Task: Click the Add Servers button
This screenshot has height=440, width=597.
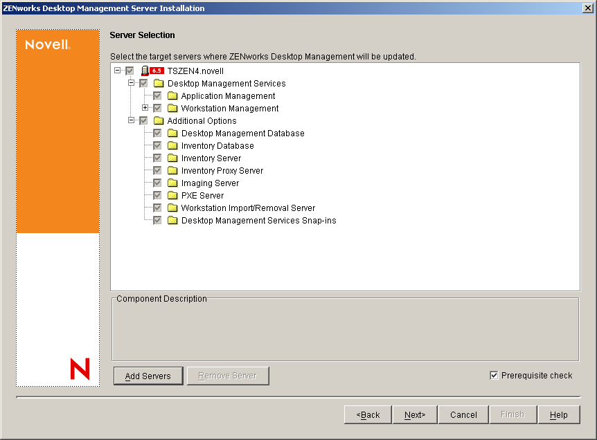Action: [x=148, y=376]
